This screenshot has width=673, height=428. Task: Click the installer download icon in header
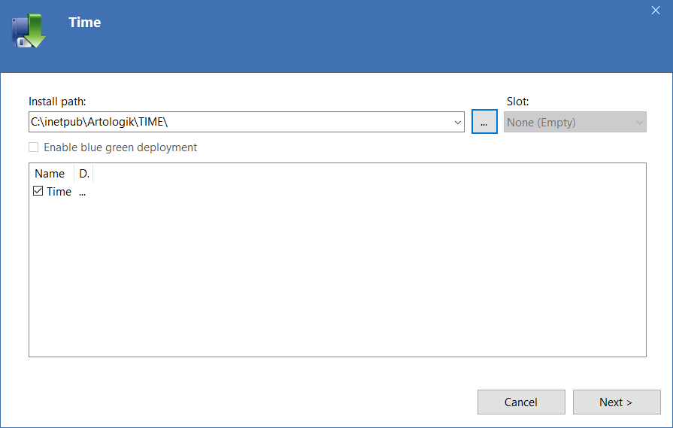point(29,31)
